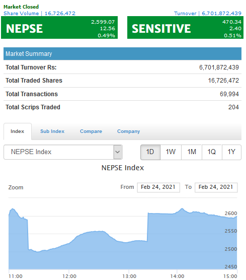Image resolution: width=246 pixels, height=280 pixels.
Task: Click the Market Summary header
Action: [122, 53]
